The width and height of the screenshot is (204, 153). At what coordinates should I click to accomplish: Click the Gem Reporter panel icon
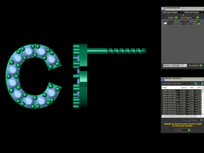163,8
